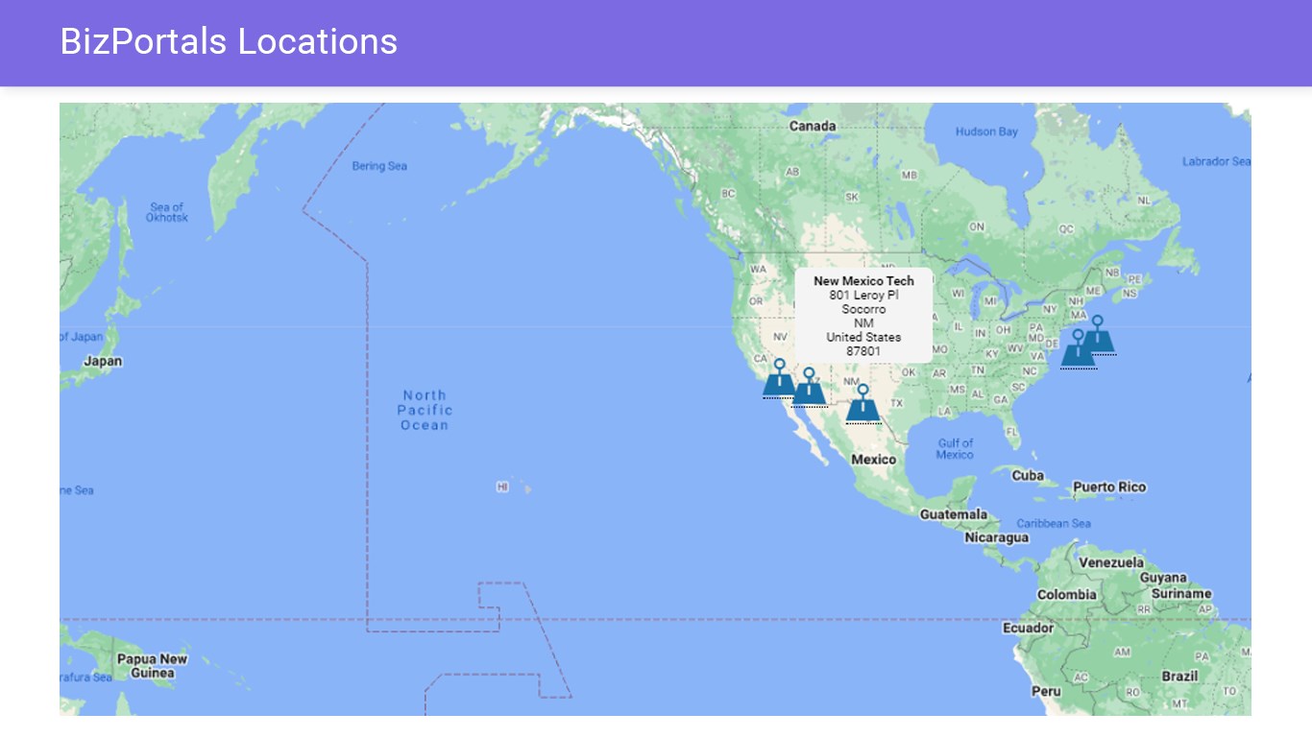Click the New Mexico Tech name in popup

[x=863, y=281]
